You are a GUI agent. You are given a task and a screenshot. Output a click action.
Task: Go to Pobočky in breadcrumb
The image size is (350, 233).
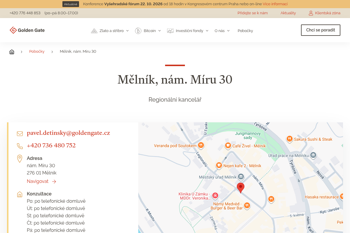click(x=37, y=52)
